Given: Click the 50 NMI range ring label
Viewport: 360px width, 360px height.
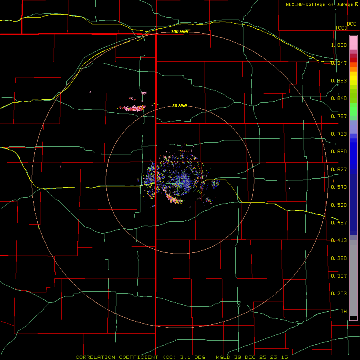Looking at the screenshot, I should point(180,106).
